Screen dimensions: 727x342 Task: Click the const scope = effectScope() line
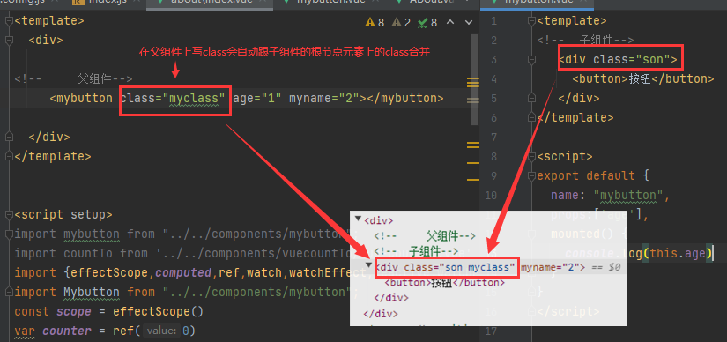109,311
